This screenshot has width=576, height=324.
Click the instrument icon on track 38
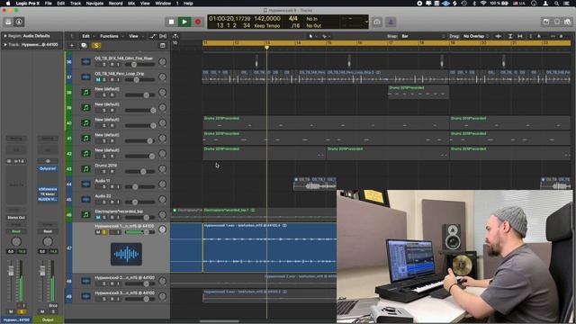[86, 93]
